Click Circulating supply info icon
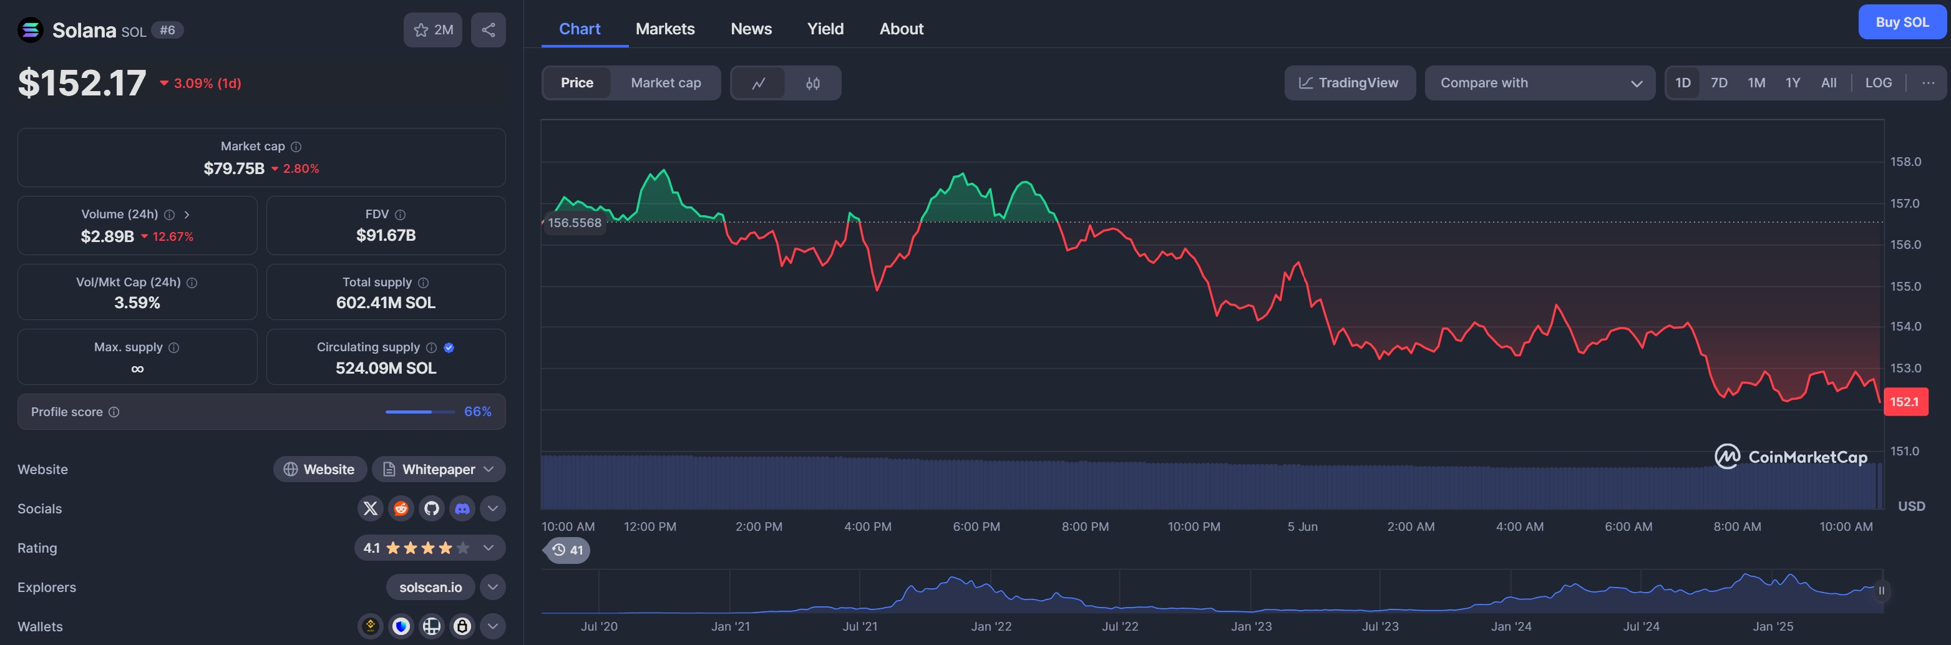 coord(432,347)
